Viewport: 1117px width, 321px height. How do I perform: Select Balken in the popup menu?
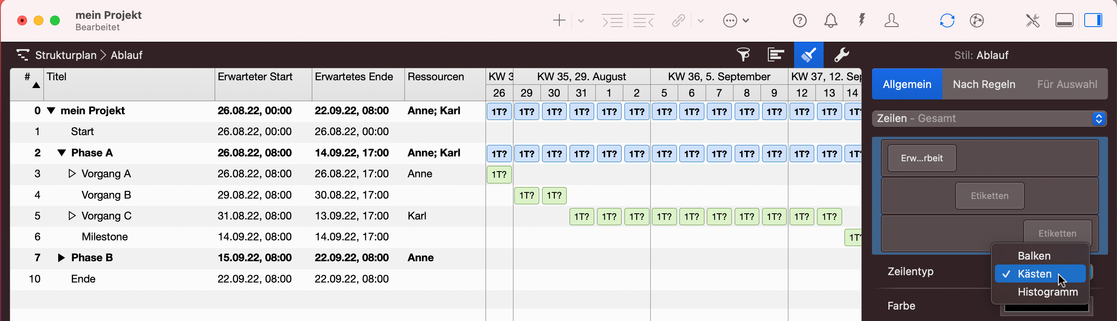[x=1034, y=255]
